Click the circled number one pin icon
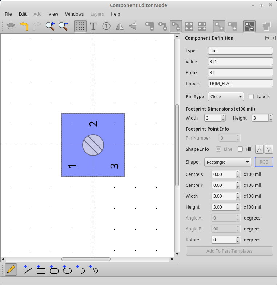 point(106,26)
